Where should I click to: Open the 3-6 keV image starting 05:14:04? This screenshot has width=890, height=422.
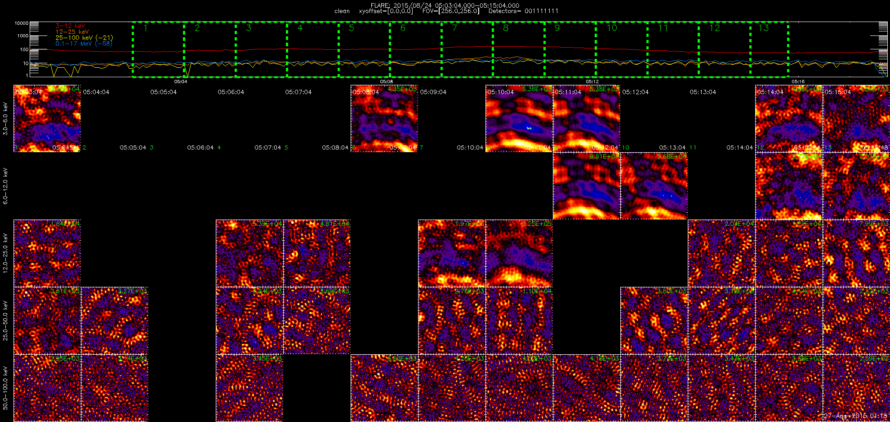tap(789, 119)
